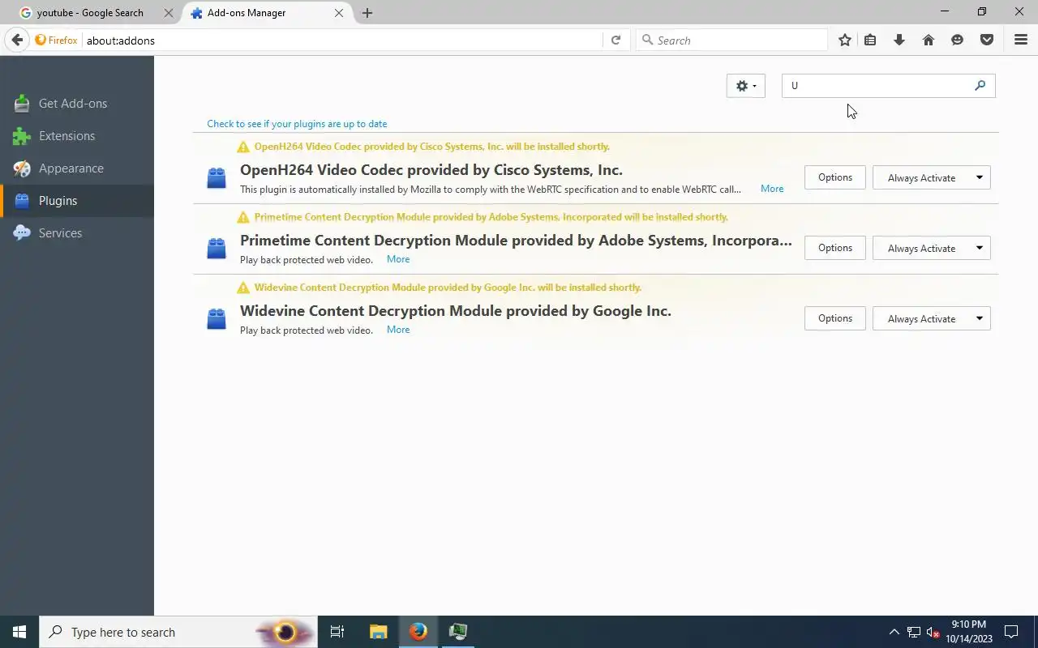Open the Get Add-ons section
Image resolution: width=1038 pixels, height=648 pixels.
77,104
